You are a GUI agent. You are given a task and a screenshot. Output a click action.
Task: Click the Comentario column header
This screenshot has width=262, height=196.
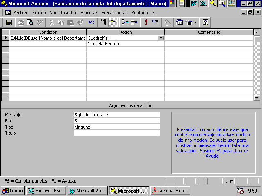[x=209, y=32]
